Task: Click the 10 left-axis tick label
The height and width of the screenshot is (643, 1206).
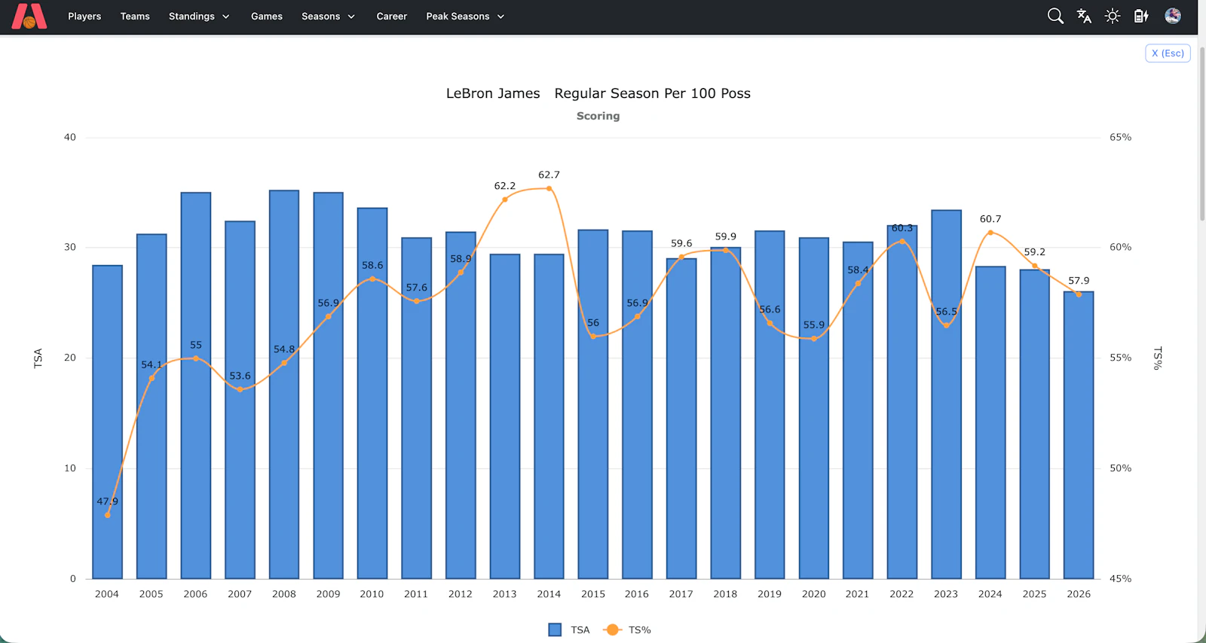Action: [x=70, y=468]
